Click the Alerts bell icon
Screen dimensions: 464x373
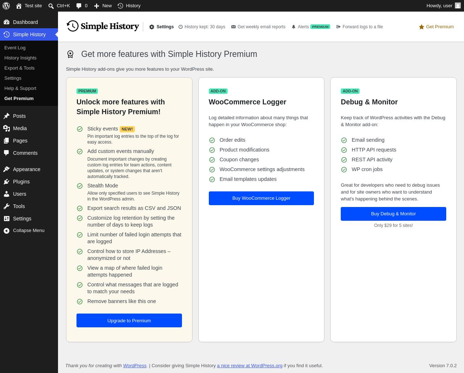click(294, 27)
